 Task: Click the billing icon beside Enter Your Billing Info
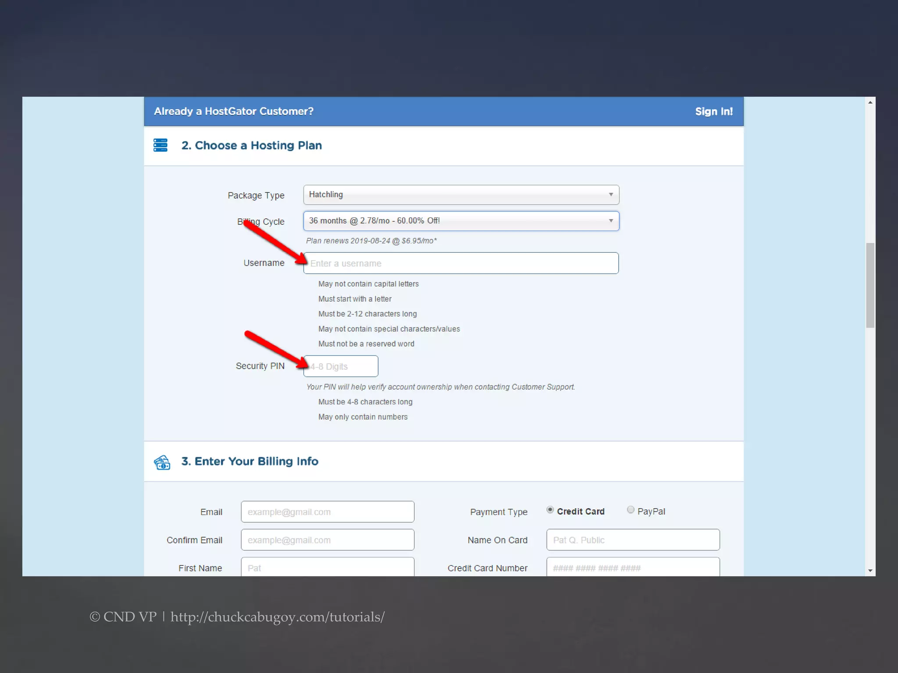coord(162,462)
